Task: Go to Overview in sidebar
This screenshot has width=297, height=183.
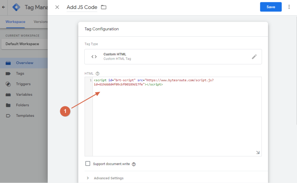Action: (x=24, y=63)
